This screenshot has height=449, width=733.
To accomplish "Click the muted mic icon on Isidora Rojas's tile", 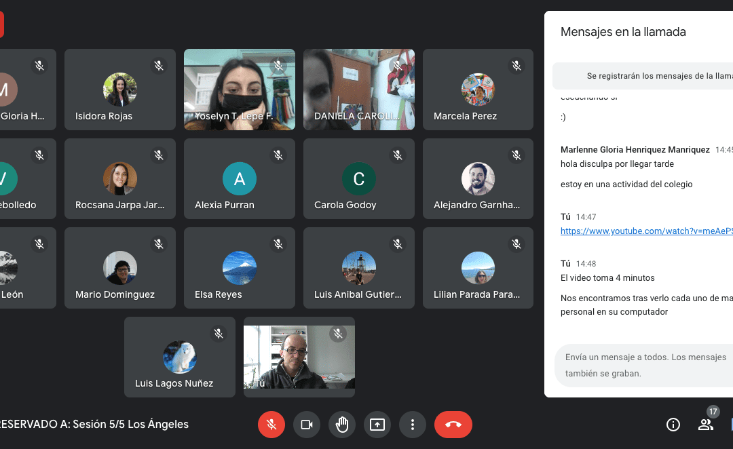I will [159, 66].
